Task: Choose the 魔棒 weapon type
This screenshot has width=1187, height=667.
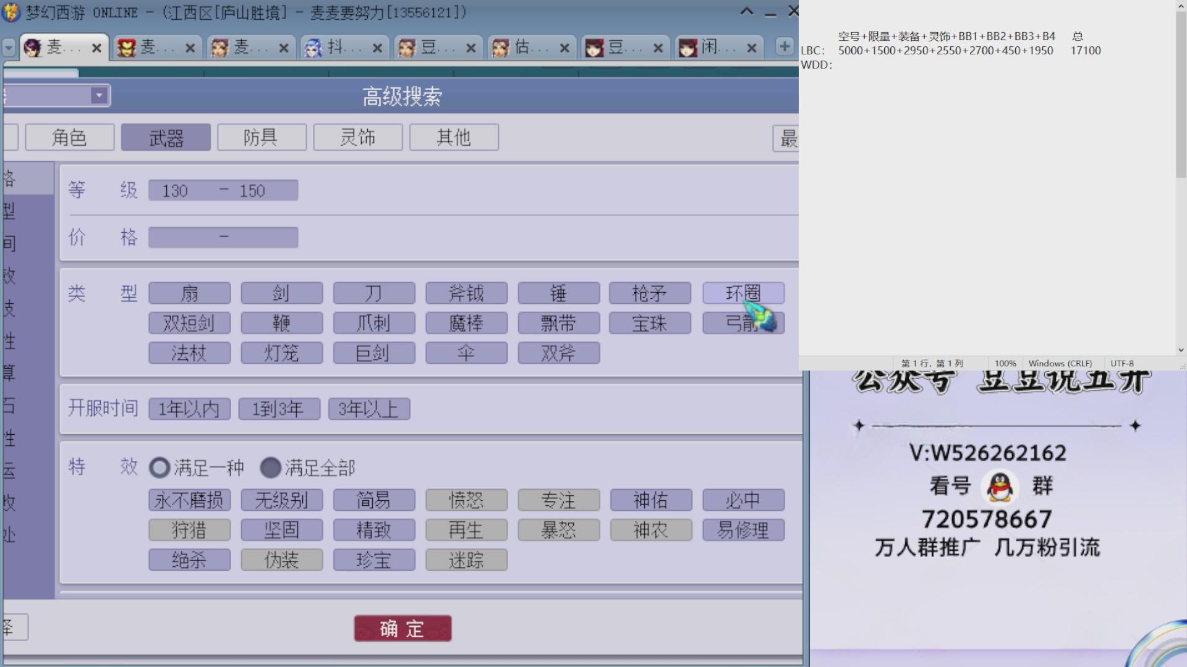Action: [466, 323]
